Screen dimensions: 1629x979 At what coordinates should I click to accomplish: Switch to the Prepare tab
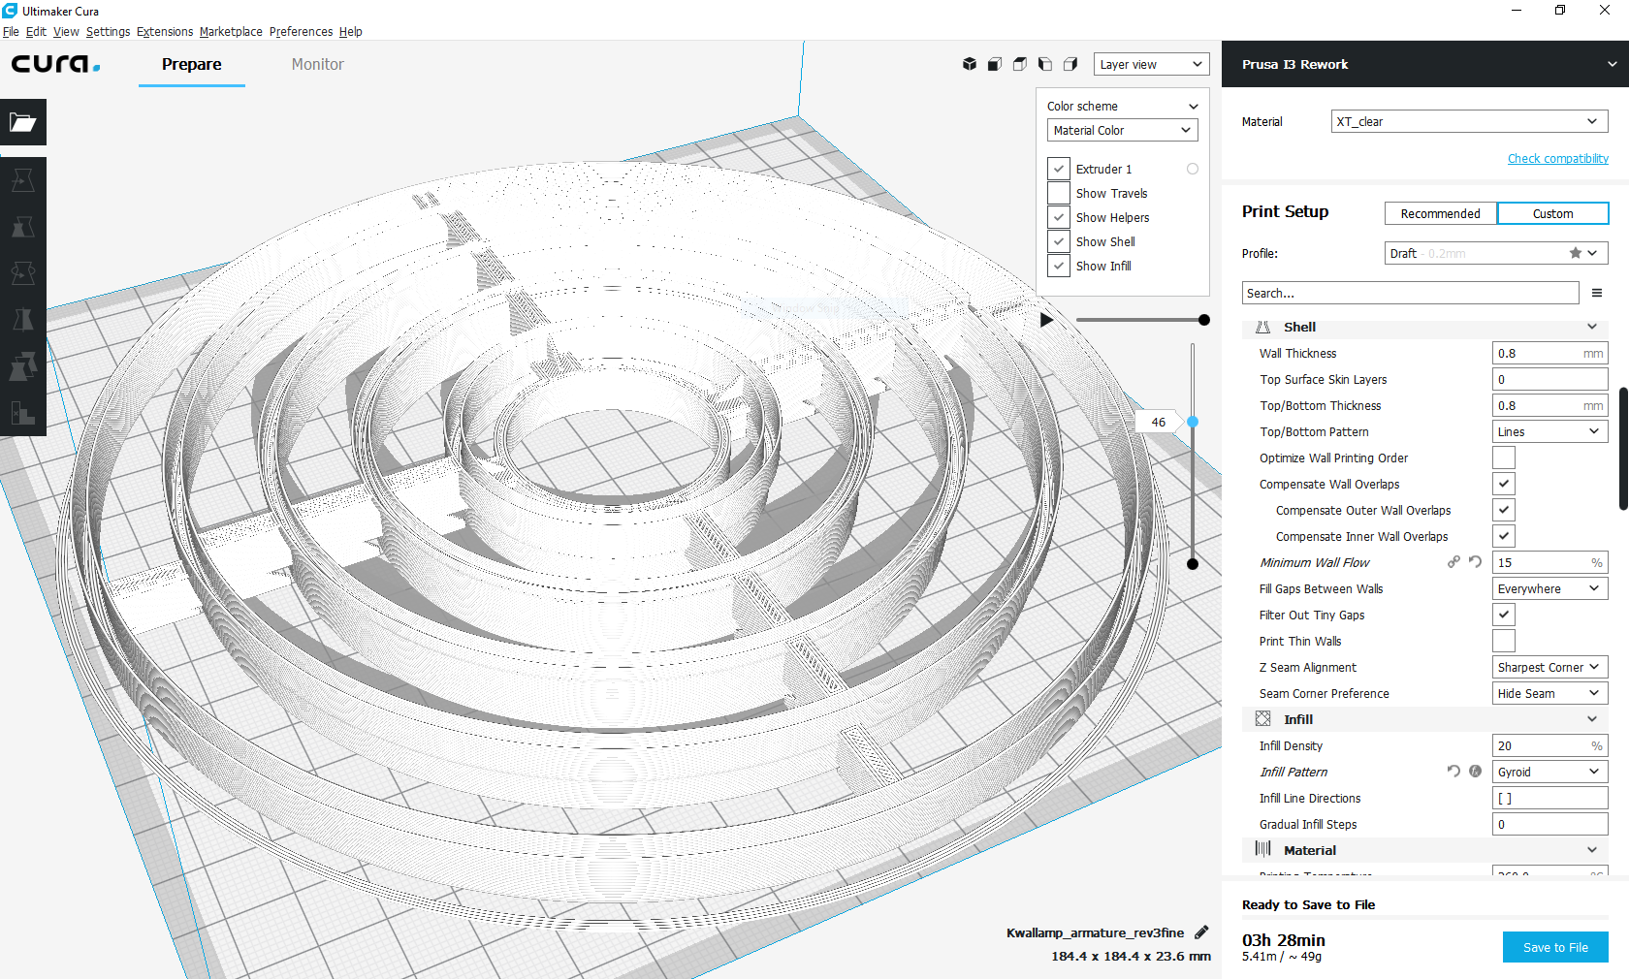192,64
